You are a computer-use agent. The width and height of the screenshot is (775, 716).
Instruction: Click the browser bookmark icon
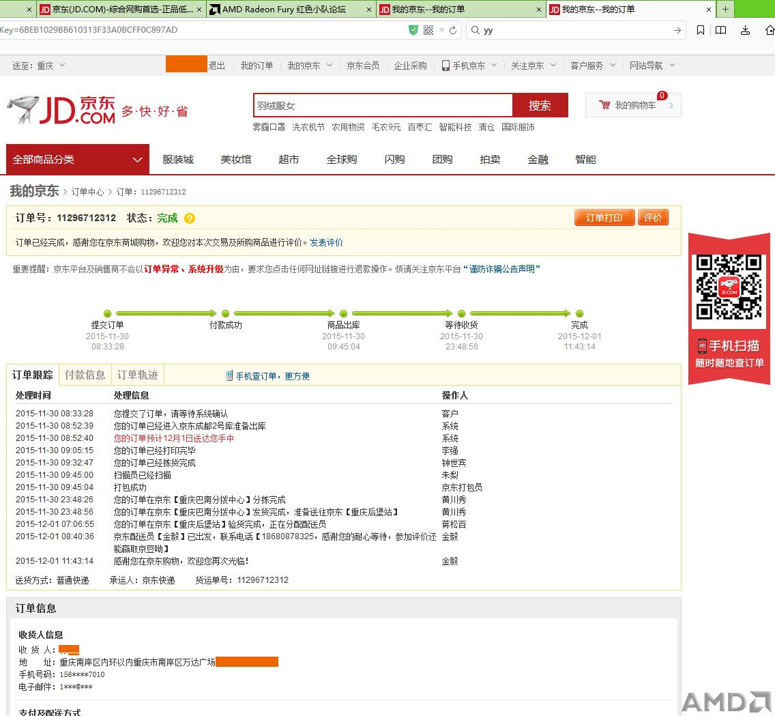701,30
